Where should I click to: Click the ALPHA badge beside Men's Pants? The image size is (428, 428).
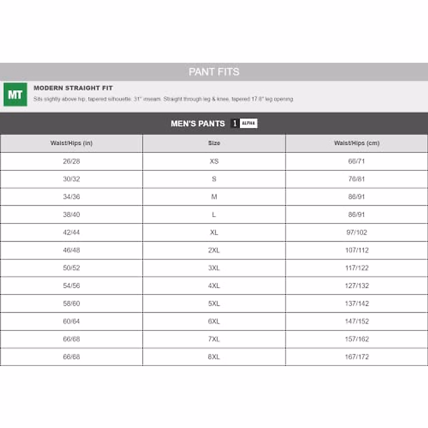[x=248, y=123]
